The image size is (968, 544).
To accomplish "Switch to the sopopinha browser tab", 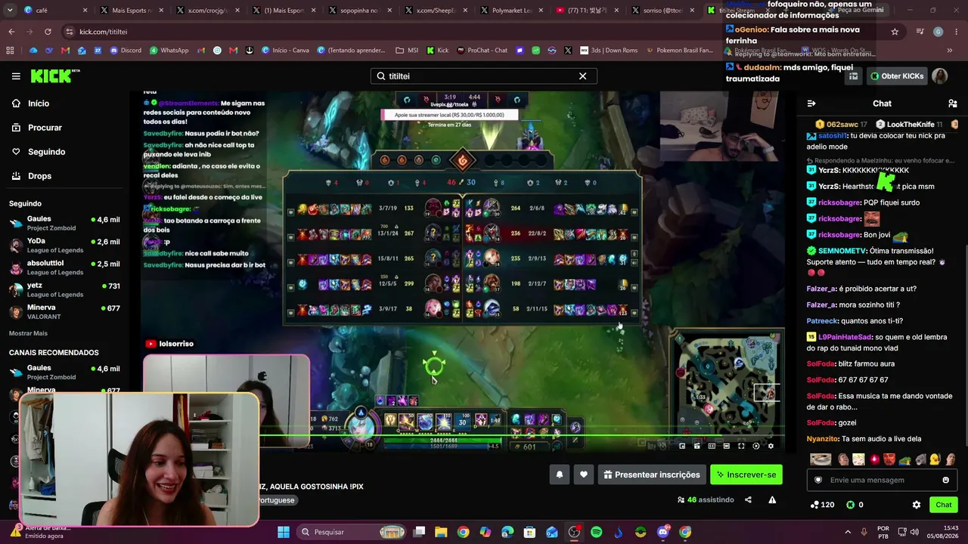I will (x=359, y=11).
